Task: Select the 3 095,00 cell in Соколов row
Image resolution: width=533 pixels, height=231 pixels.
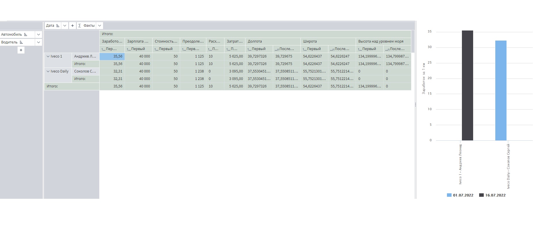Action: (235, 71)
